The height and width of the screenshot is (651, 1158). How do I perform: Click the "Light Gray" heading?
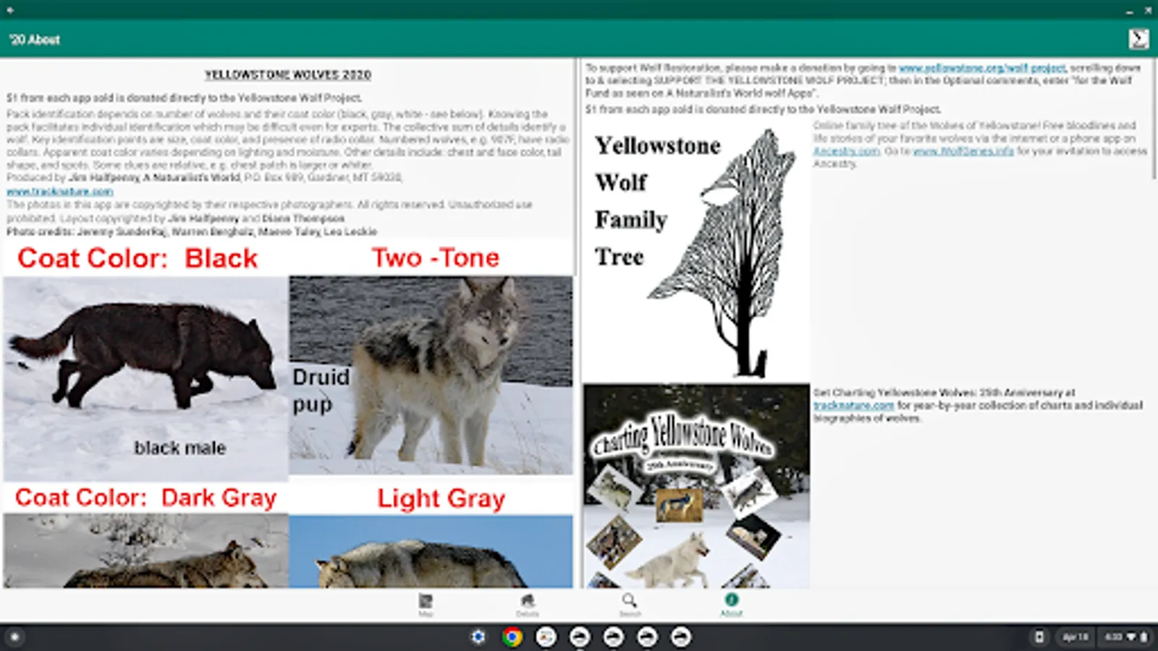pyautogui.click(x=441, y=498)
